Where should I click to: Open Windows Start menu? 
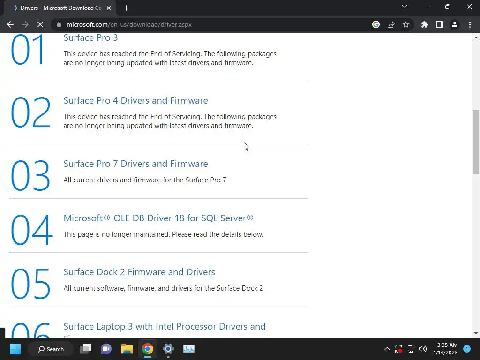15,349
